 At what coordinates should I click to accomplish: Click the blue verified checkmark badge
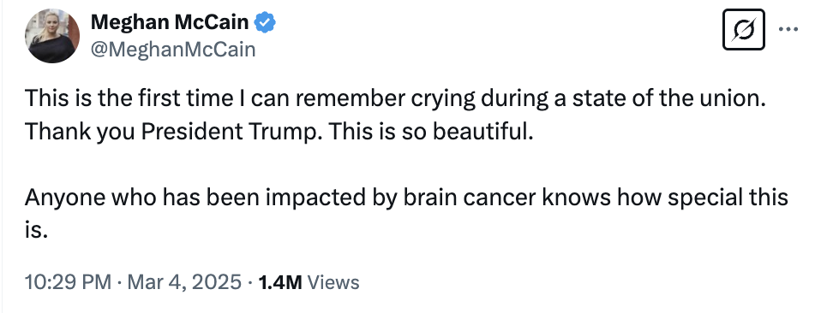coord(265,23)
